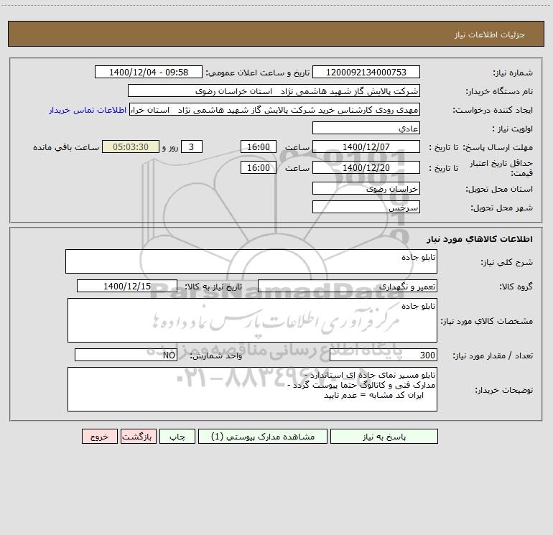Click the 16:00 time beside 1400/12/20
Screen dimensions: 553x535
(258, 167)
